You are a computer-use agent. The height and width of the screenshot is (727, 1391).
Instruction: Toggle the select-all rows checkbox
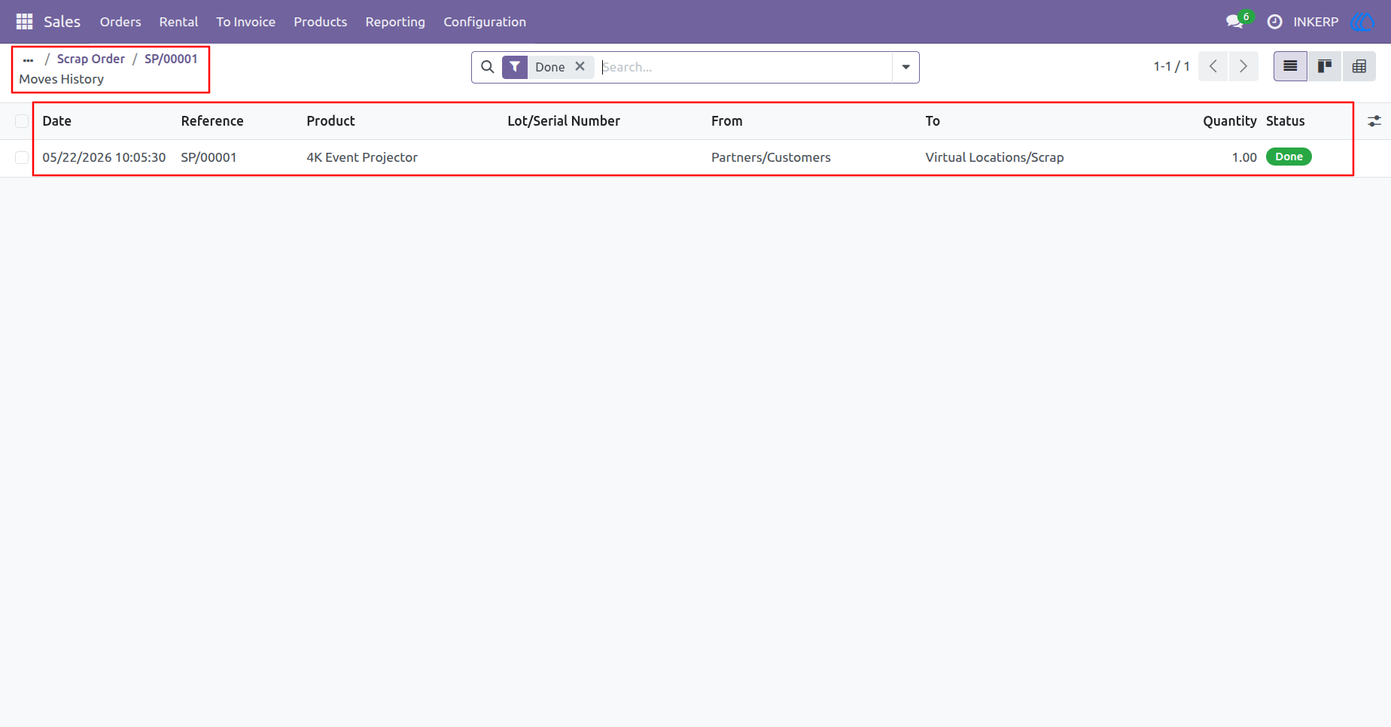22,121
